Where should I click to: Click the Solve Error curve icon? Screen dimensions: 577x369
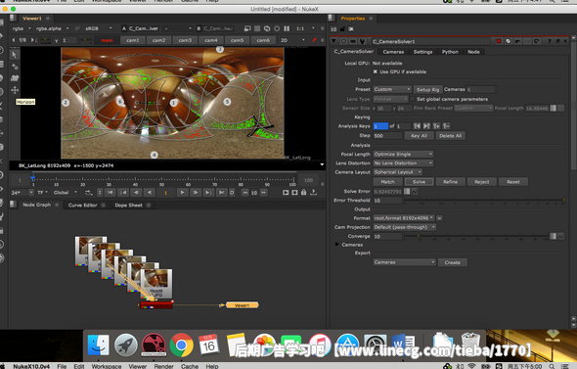415,191
